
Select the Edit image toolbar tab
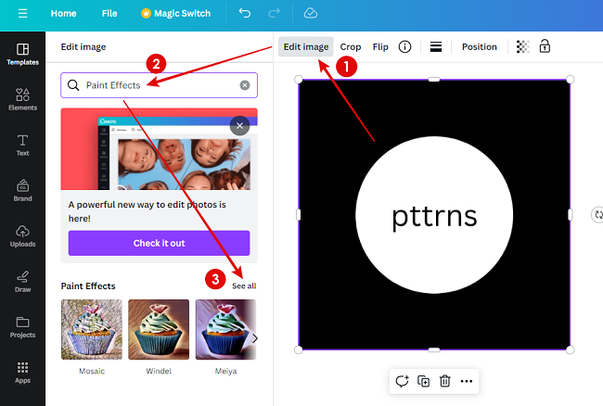pos(306,47)
